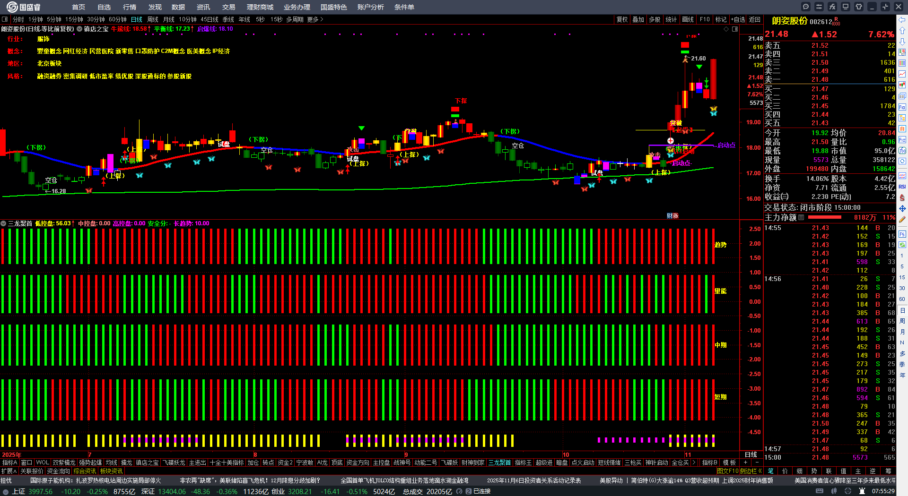Toggle the split panel icon at chart top right

[x=735, y=29]
